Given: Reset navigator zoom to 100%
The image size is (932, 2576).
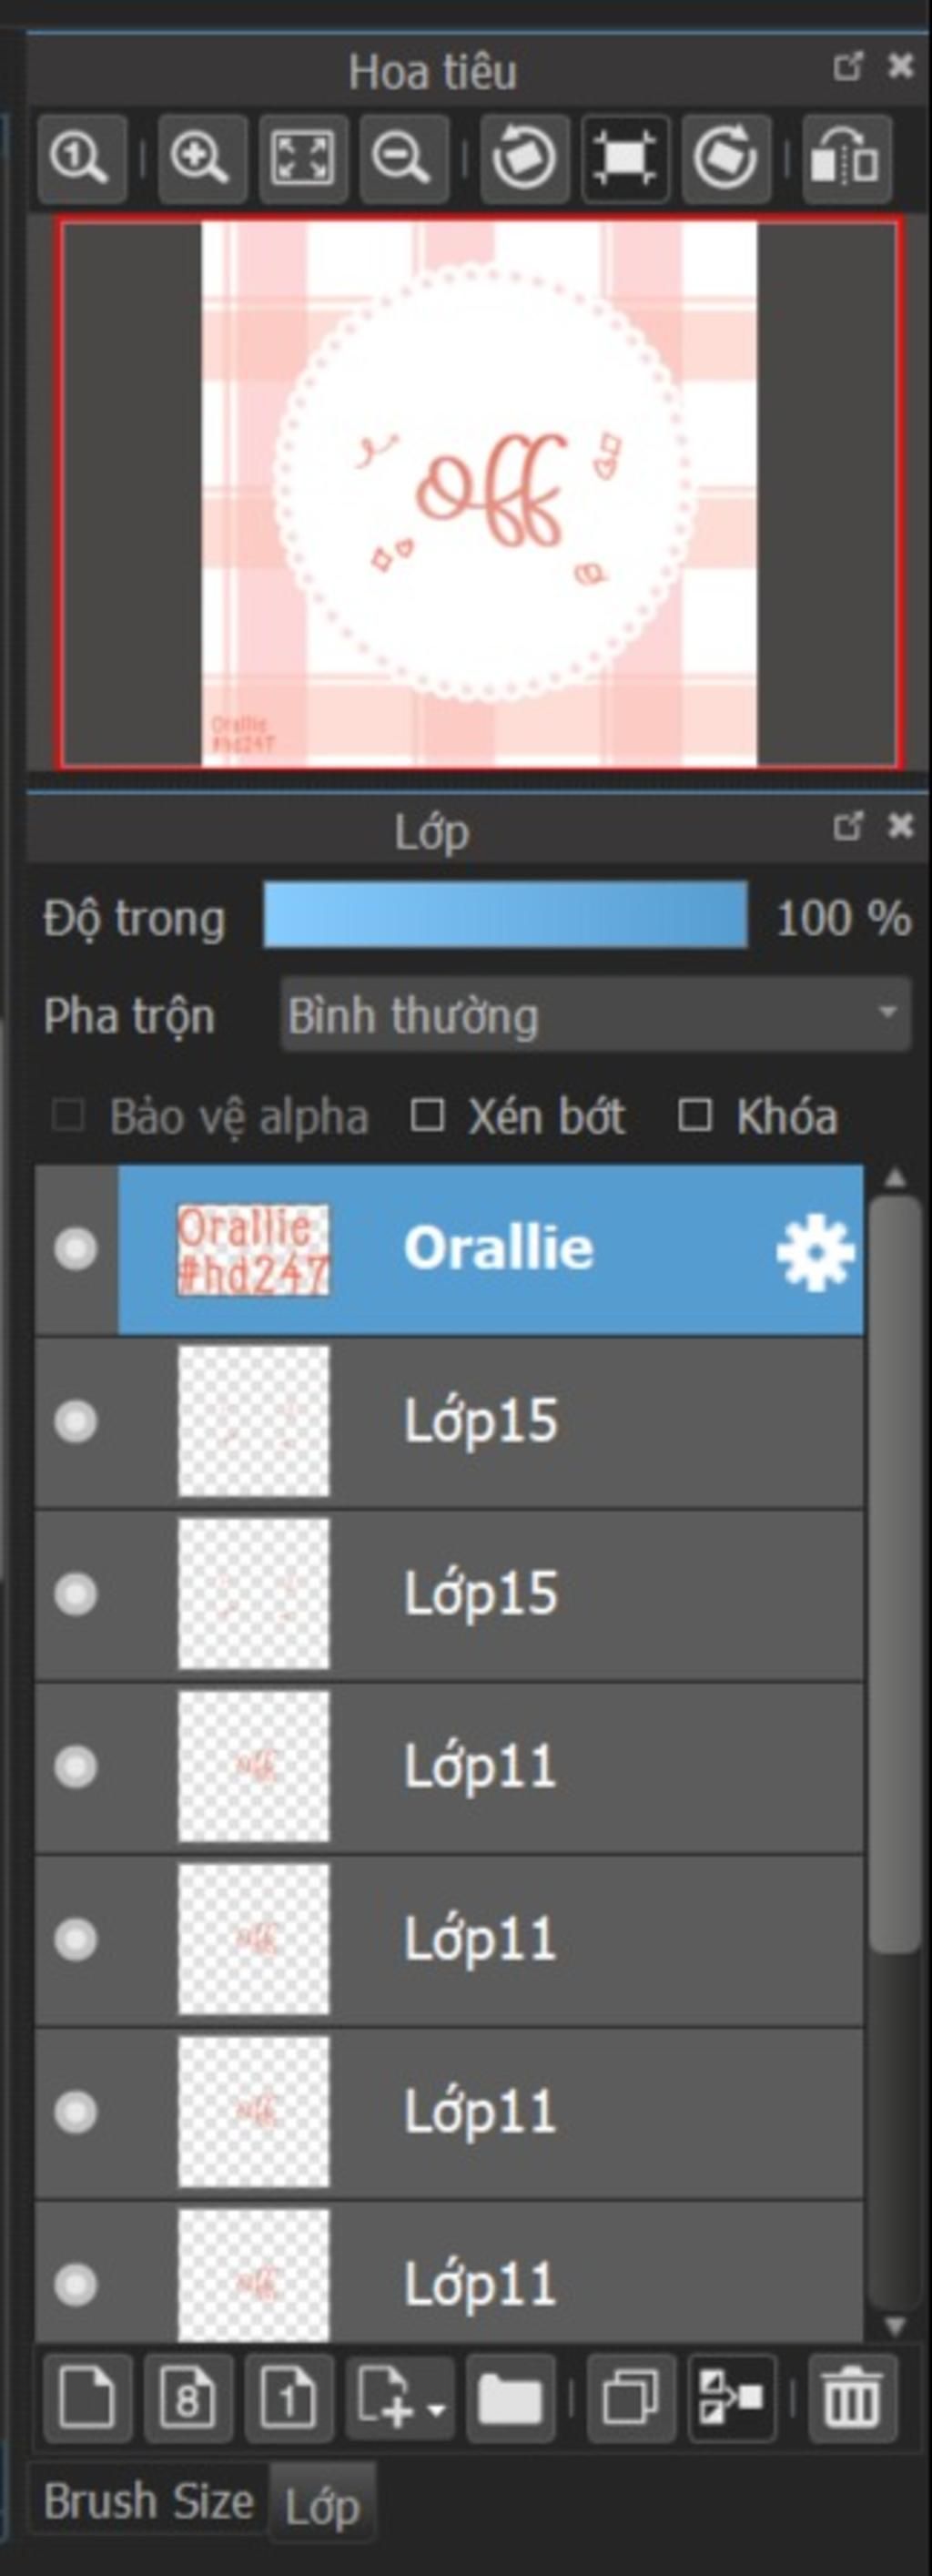Looking at the screenshot, I should tap(82, 158).
